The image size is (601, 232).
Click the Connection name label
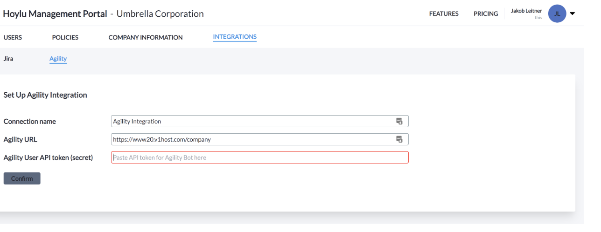[x=29, y=122]
